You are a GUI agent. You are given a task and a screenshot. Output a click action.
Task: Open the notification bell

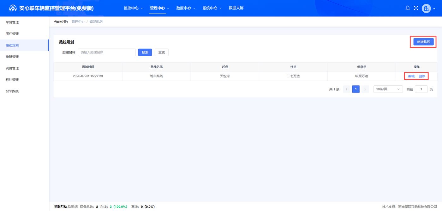tap(408, 8)
